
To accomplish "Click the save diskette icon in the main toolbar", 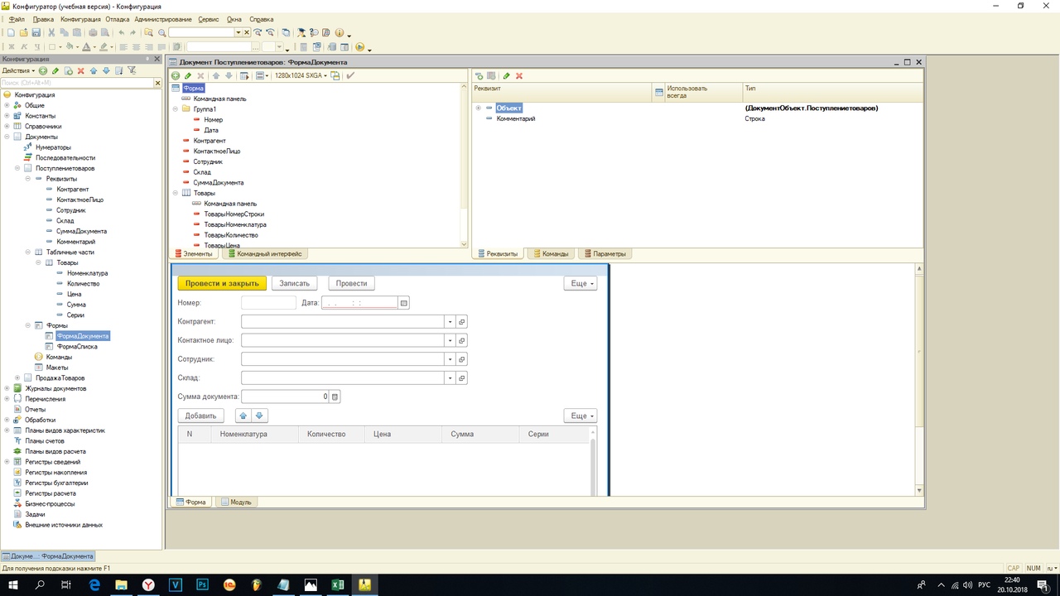I will (36, 33).
